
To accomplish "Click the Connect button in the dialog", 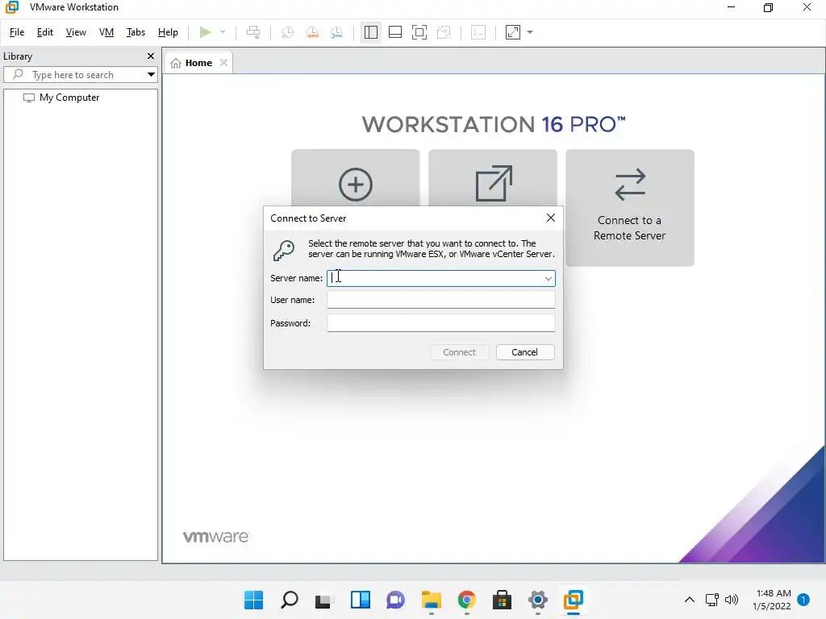I will [459, 352].
